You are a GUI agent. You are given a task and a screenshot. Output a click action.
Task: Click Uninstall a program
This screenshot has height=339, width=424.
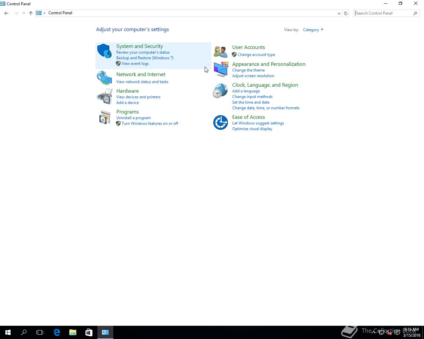(x=133, y=118)
